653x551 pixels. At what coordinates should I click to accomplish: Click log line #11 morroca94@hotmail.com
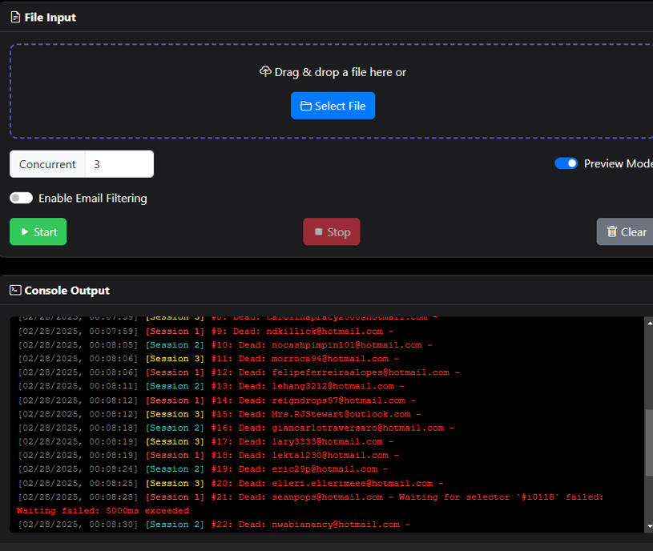pos(208,359)
